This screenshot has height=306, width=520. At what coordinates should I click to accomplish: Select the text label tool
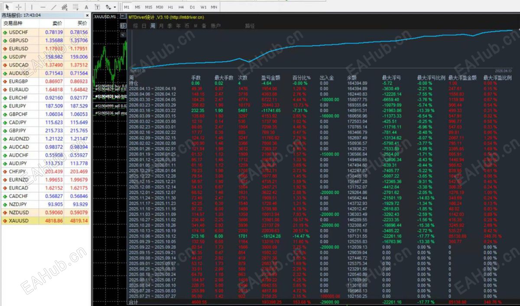(97, 7)
